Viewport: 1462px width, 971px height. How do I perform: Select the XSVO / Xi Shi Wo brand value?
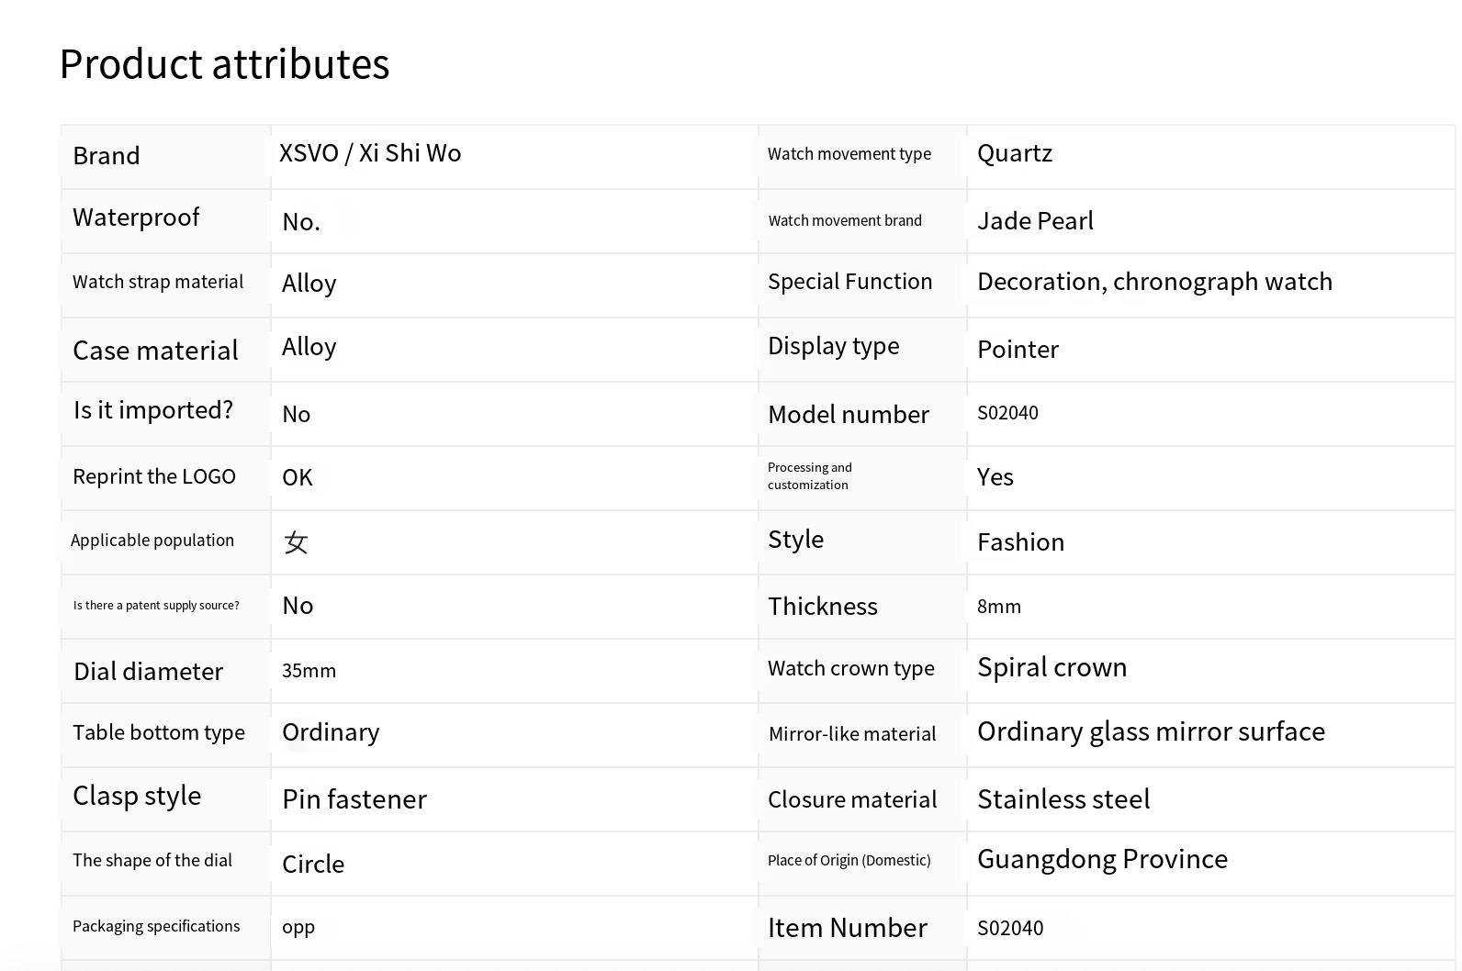pos(370,153)
